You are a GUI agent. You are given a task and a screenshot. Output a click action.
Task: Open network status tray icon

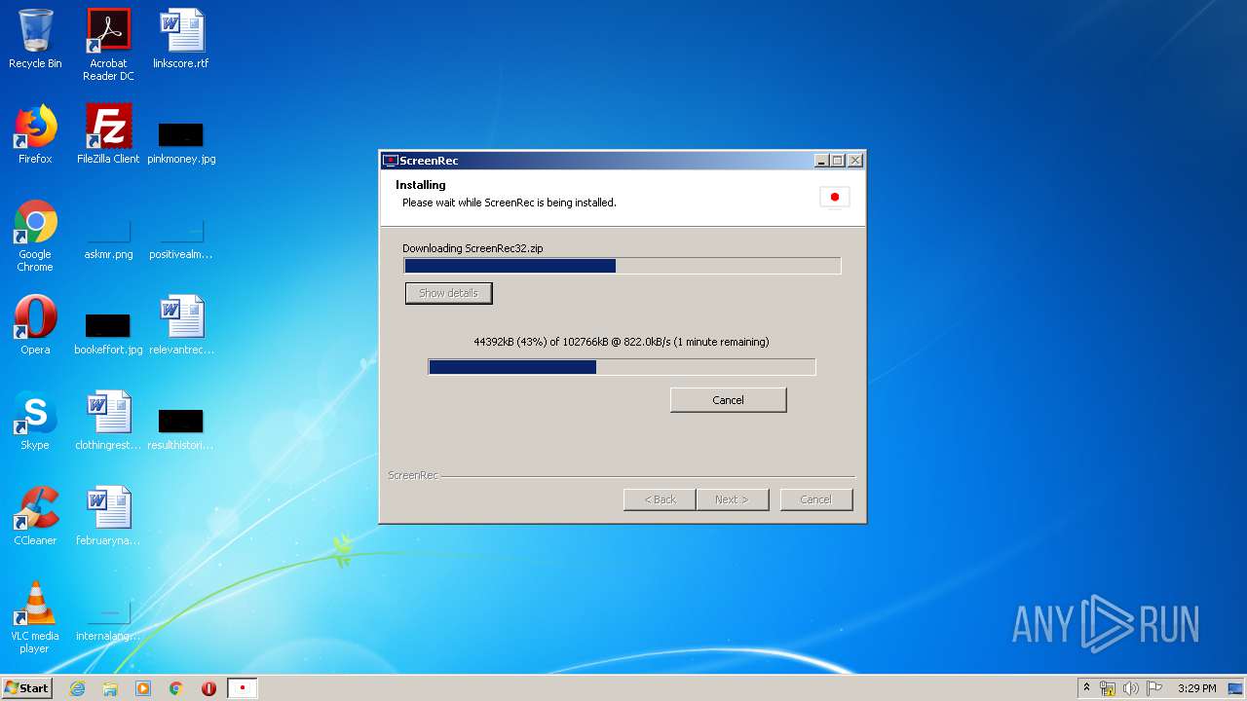[x=1108, y=688]
